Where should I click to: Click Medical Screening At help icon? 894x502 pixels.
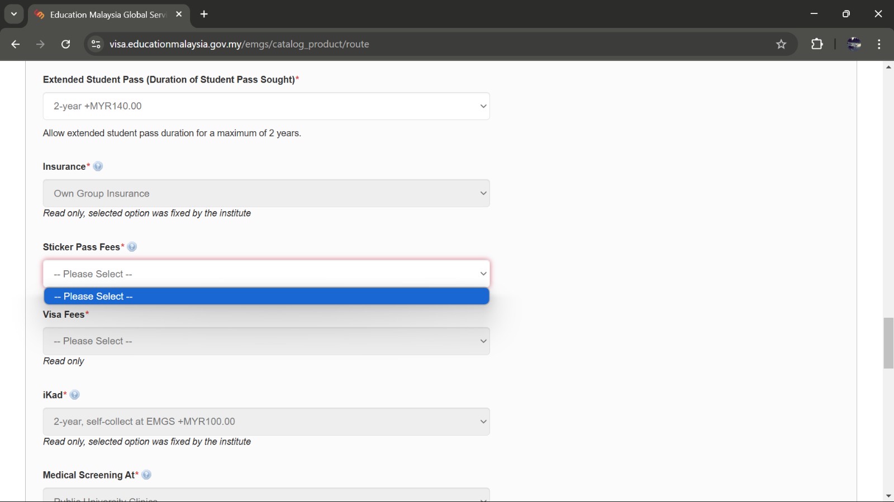tap(146, 475)
